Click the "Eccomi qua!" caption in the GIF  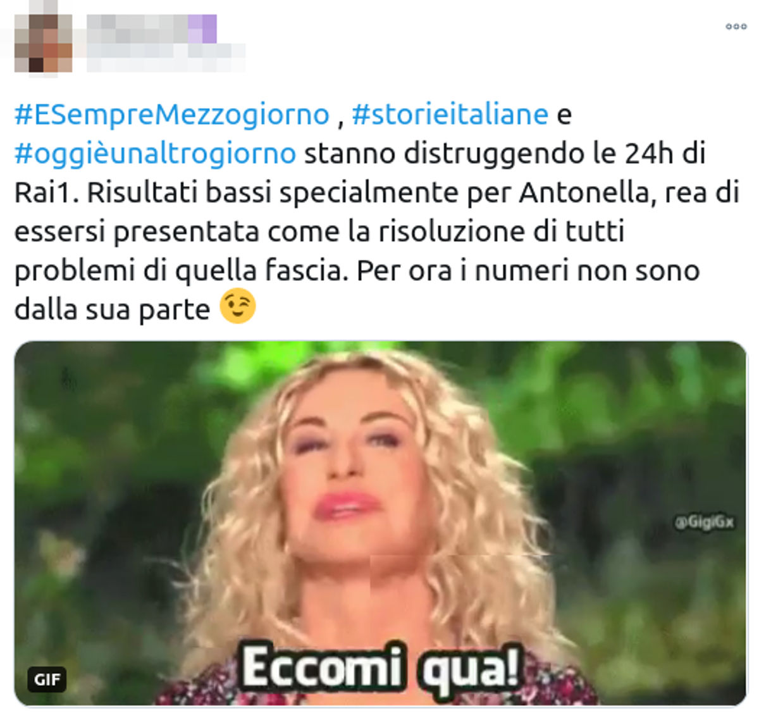(x=380, y=666)
